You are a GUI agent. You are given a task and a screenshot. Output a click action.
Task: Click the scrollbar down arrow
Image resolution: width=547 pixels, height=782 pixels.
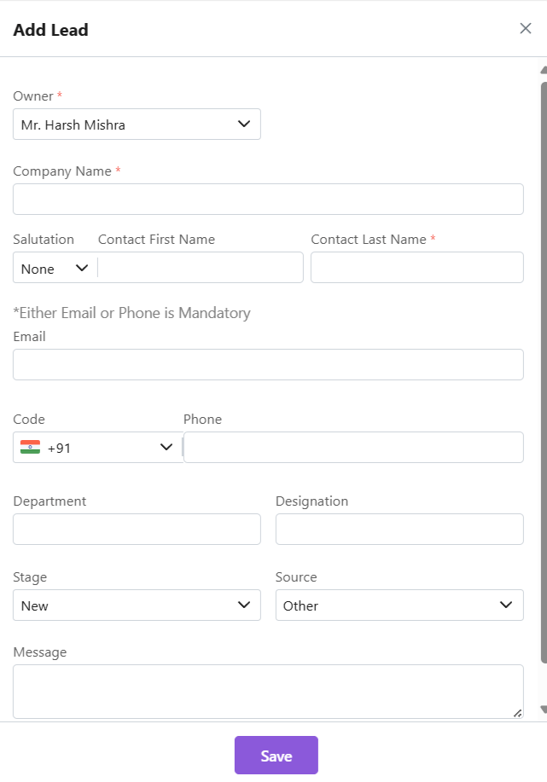pos(544,710)
